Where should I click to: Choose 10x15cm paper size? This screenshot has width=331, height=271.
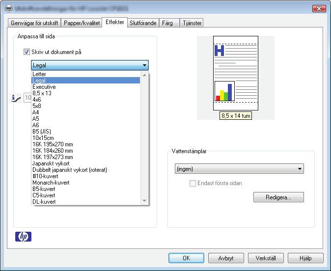pos(86,138)
